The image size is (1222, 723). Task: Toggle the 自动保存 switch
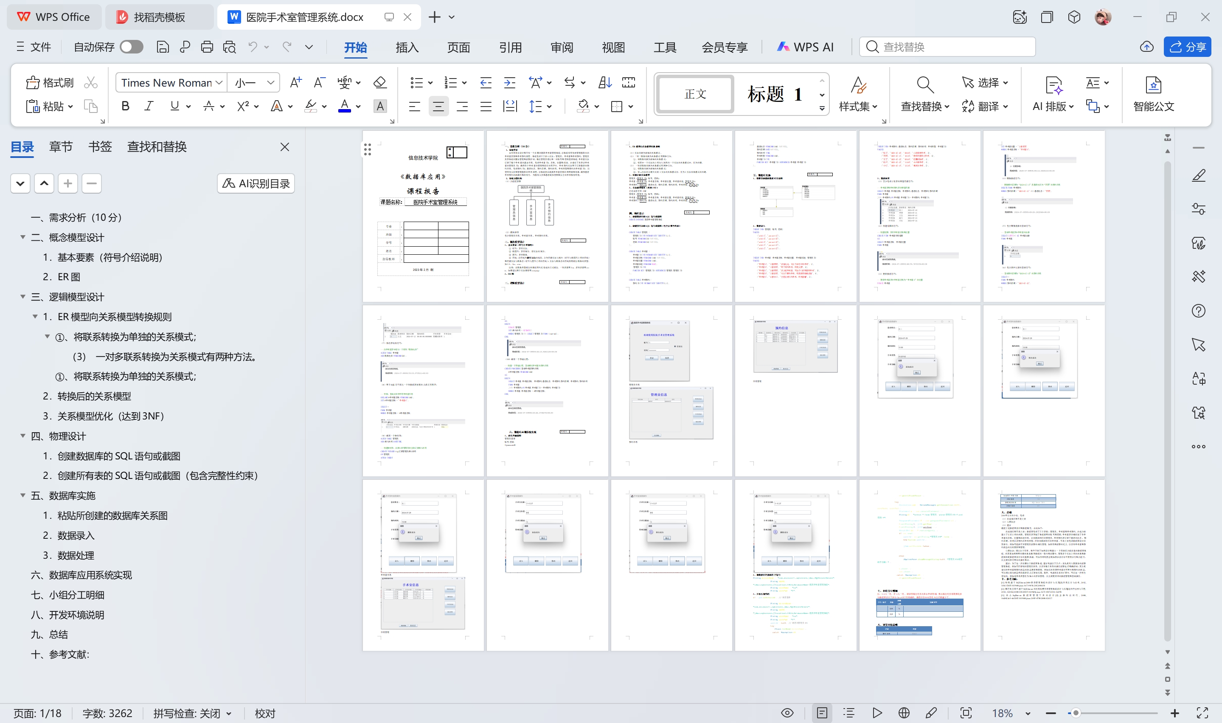(131, 47)
